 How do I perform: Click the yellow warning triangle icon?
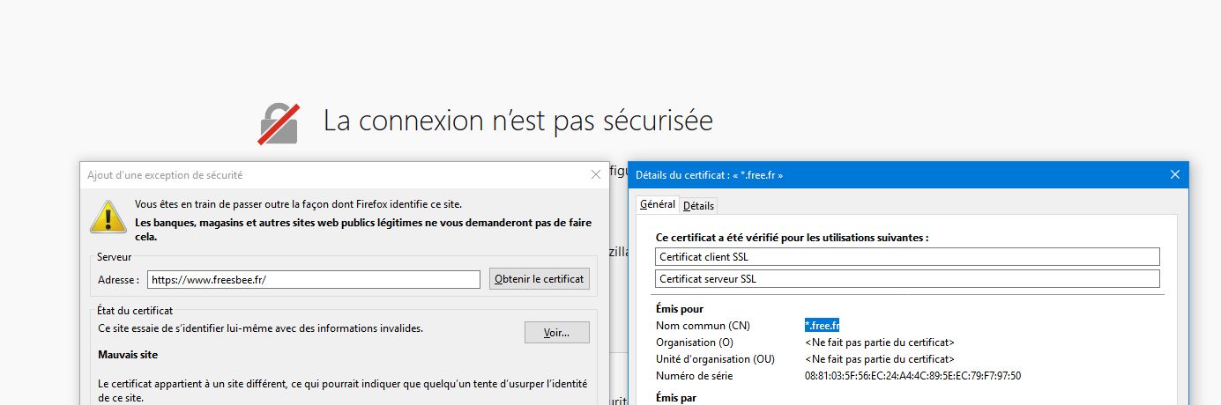(x=108, y=217)
